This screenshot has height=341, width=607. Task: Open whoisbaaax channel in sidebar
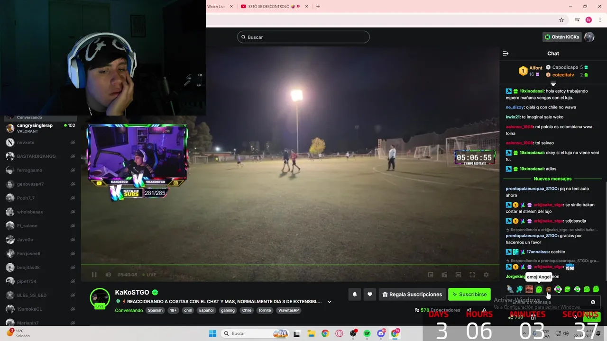coord(40,212)
